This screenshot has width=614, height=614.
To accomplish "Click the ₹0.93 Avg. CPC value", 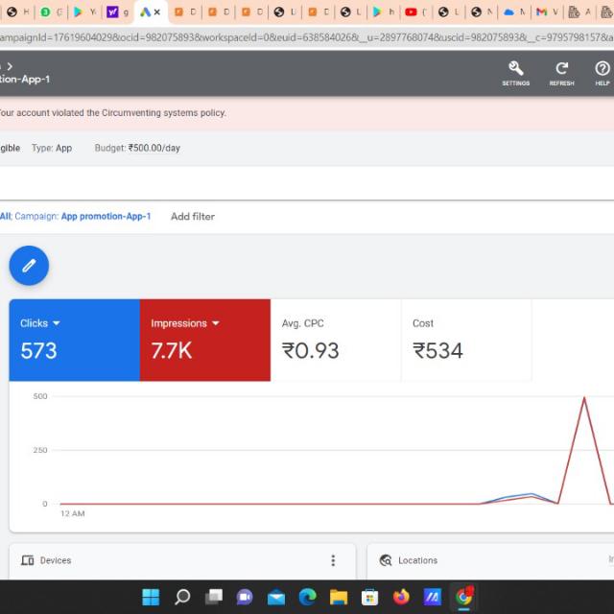I will coord(310,350).
